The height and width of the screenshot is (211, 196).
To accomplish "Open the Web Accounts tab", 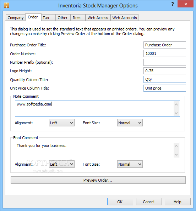I will coord(125,18).
